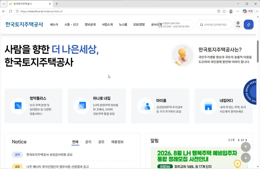
Task: Click the 2/9 slide counter
Action: tap(231, 140)
